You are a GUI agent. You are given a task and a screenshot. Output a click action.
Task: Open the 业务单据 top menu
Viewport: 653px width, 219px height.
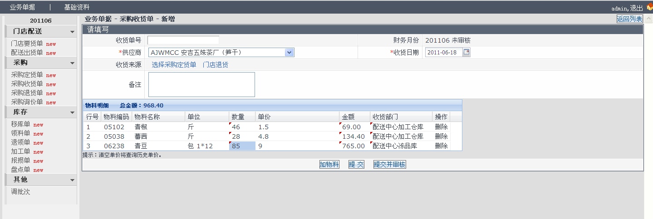[22, 7]
